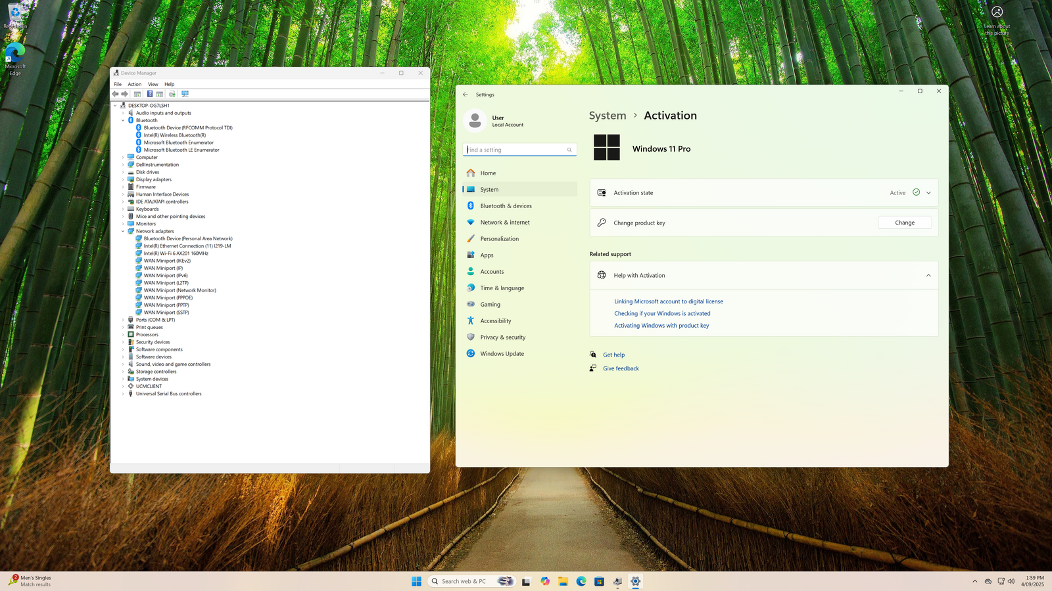Open Bluetooth & devices settings

[506, 206]
